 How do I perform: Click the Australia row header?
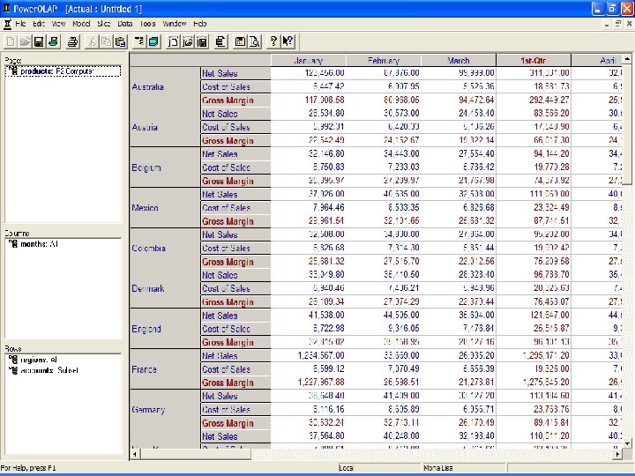coord(165,86)
